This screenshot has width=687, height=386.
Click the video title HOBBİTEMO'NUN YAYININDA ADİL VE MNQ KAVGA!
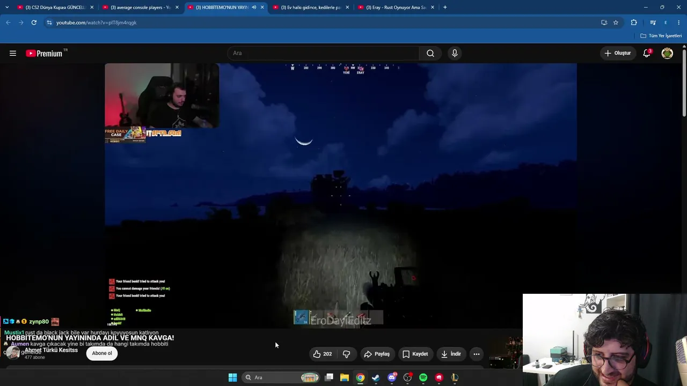point(90,338)
